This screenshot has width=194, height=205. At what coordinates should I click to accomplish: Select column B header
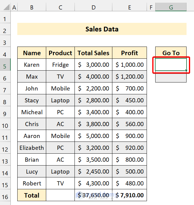point(32,7)
